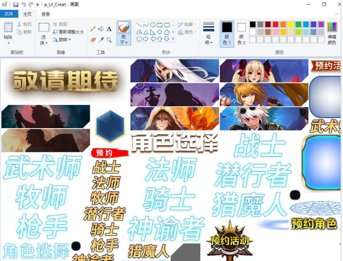This screenshot has height=261, width=343.
Task: Click the 复制 (Copy) icon
Action: pos(19,32)
